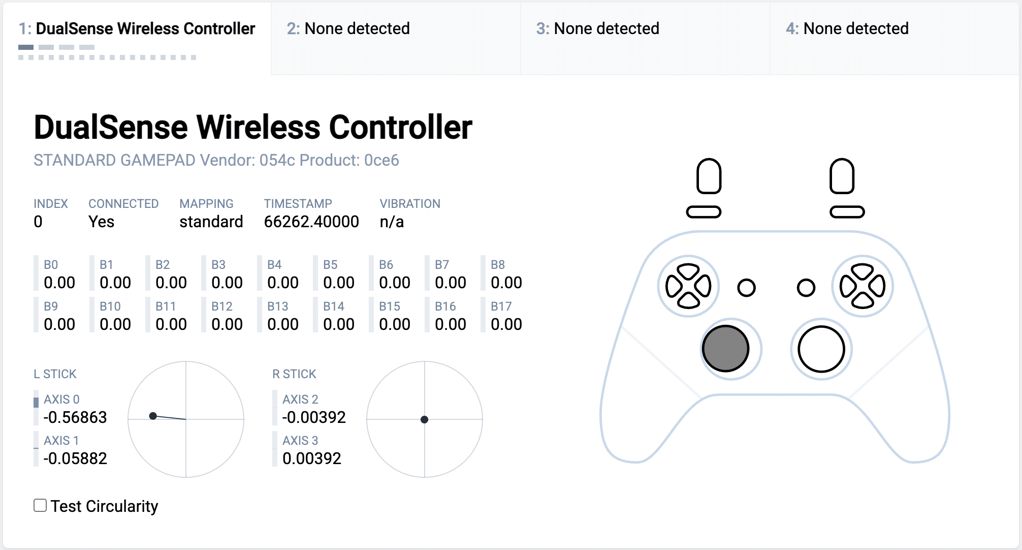This screenshot has width=1022, height=550.
Task: Click the left trigger icon on controller diagram
Action: (709, 176)
